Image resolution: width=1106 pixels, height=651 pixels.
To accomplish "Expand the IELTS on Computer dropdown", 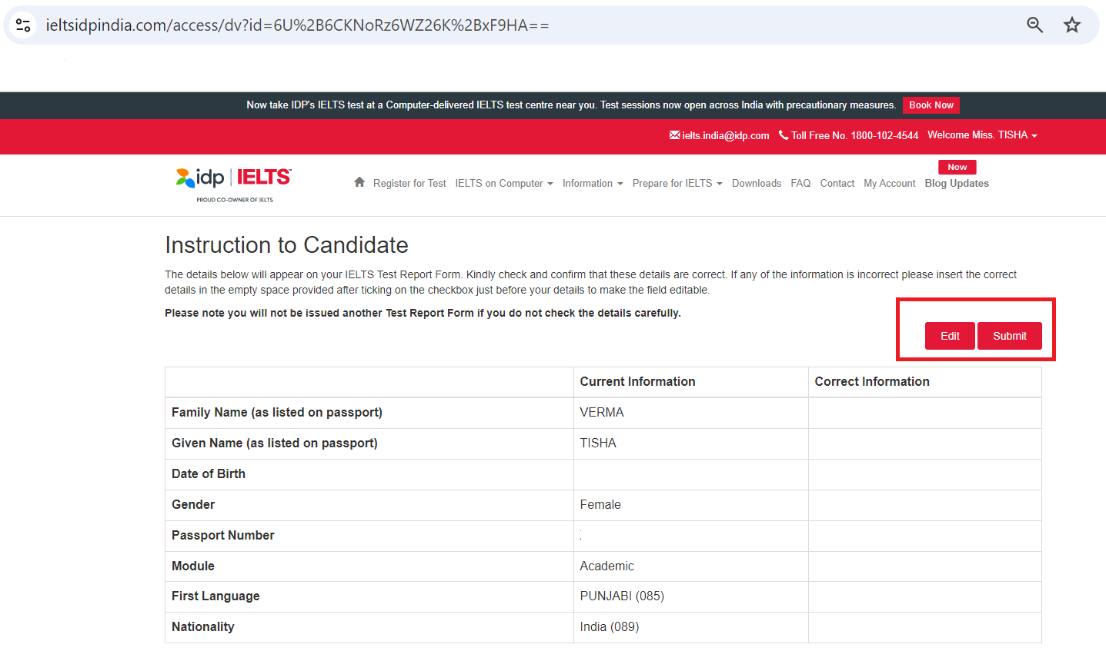I will click(x=503, y=184).
